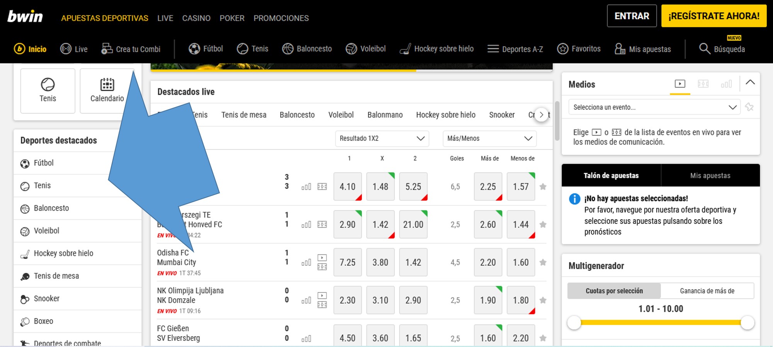Image resolution: width=773 pixels, height=347 pixels.
Task: Show pitch view icon for Honved FC match
Action: tap(322, 224)
